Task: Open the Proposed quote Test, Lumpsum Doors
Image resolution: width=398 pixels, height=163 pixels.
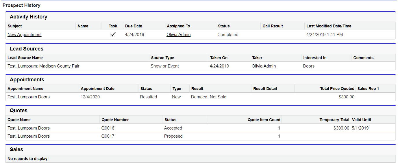Action: (29, 136)
